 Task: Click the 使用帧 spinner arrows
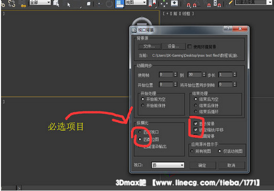(175, 75)
